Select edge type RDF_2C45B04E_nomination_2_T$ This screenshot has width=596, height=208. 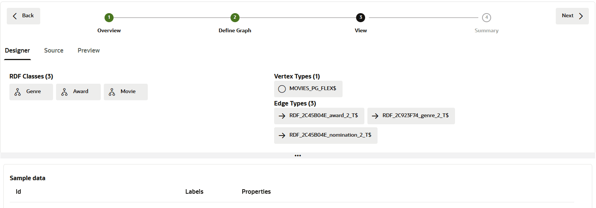tap(326, 136)
